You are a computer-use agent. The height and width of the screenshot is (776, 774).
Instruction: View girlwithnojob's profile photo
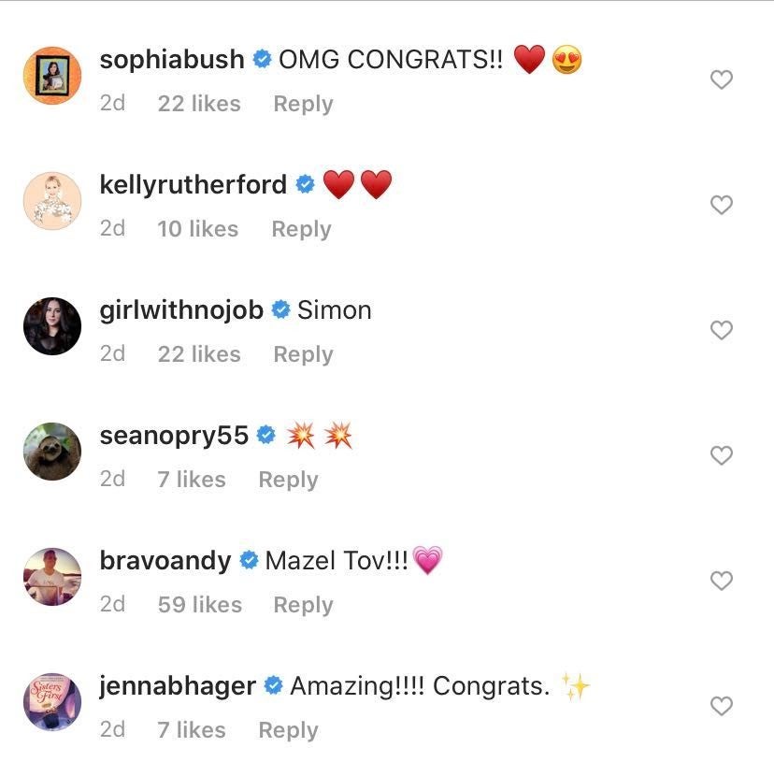[x=52, y=326]
